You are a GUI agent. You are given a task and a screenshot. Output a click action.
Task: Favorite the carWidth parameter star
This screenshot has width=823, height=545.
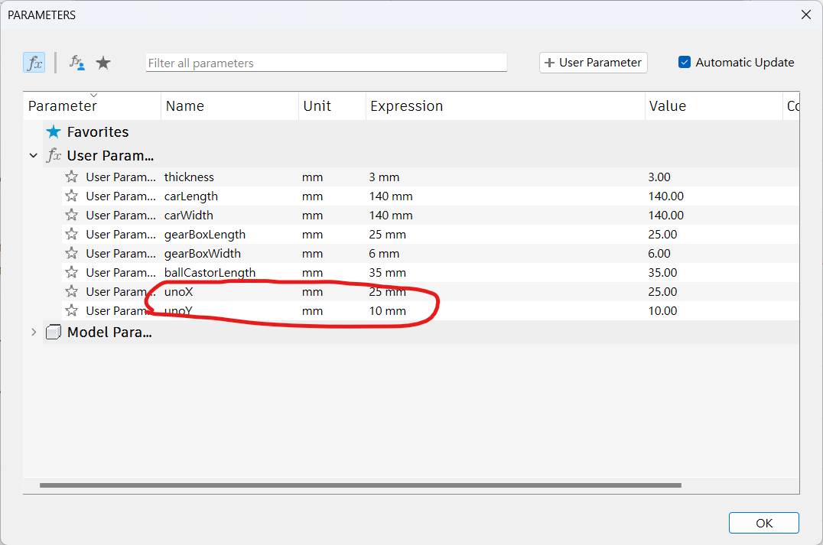[x=72, y=216]
